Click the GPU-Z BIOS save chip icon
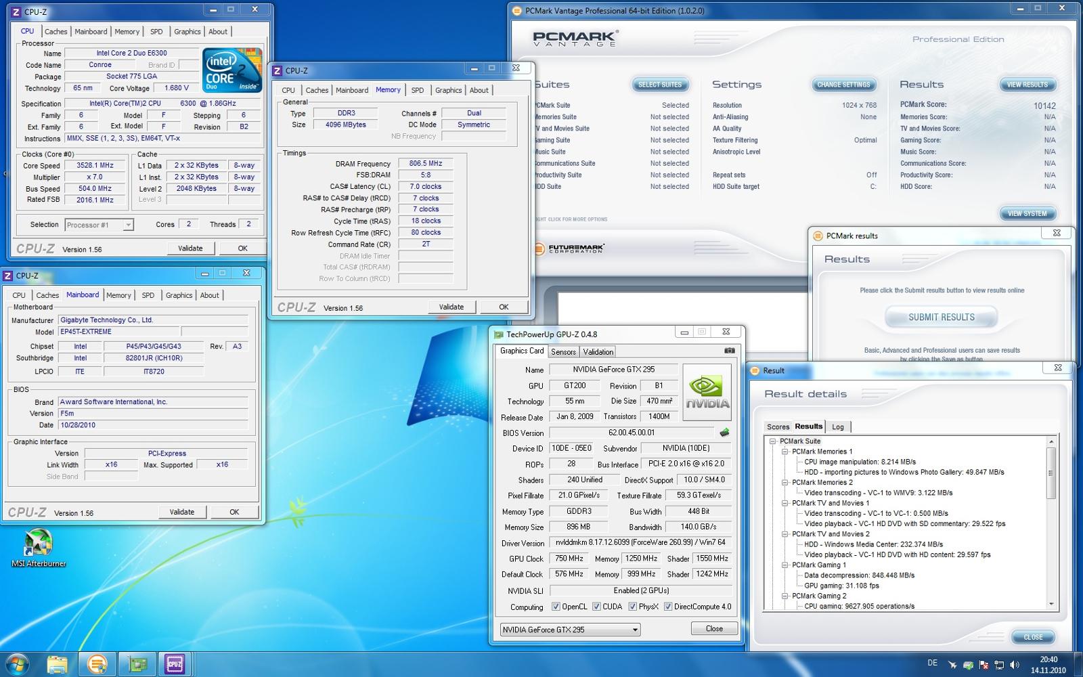Image resolution: width=1083 pixels, height=677 pixels. [x=724, y=432]
